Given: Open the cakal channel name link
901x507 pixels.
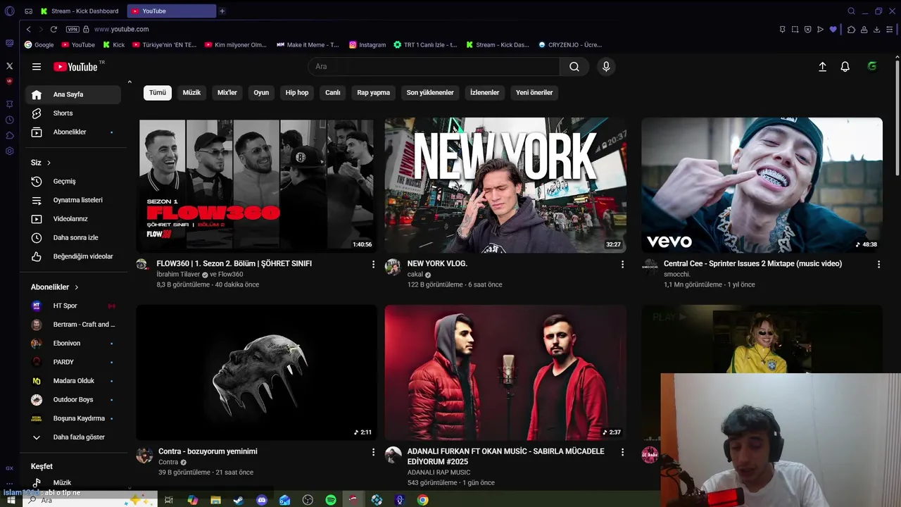Looking at the screenshot, I should (415, 275).
